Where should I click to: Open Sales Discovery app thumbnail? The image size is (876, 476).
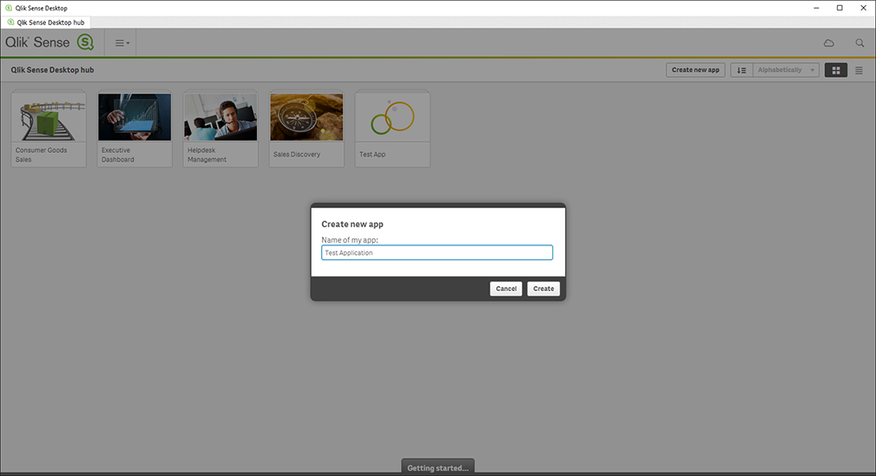(306, 117)
